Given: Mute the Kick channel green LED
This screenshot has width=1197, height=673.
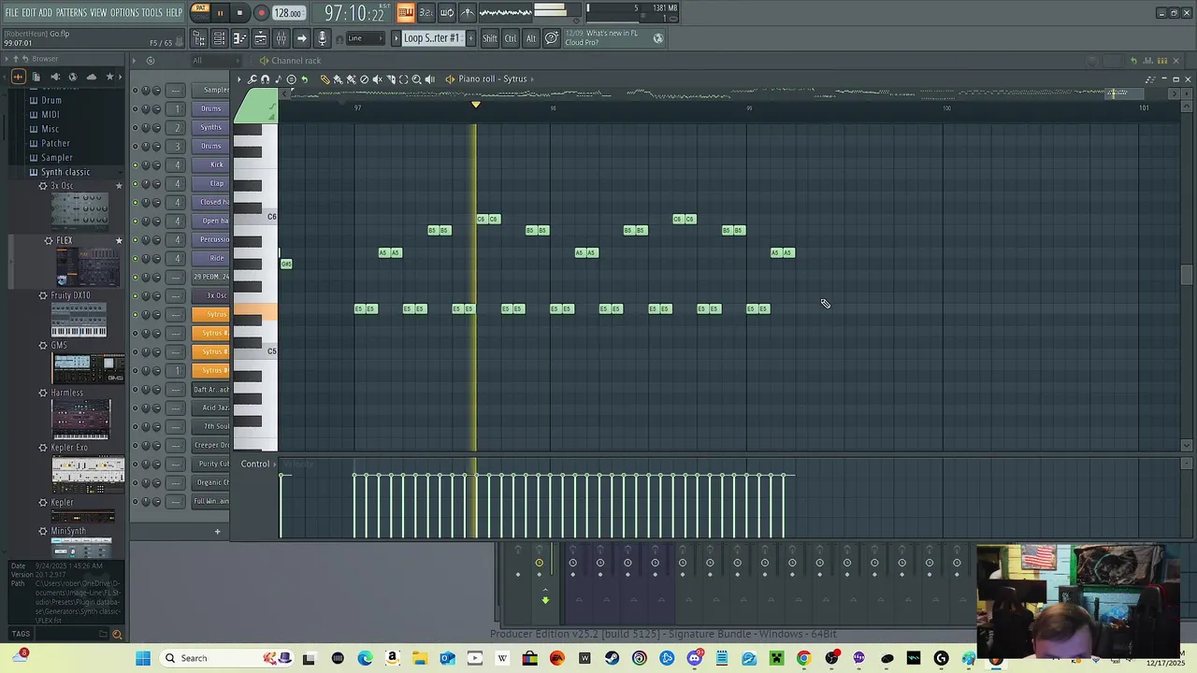Looking at the screenshot, I should pos(135,165).
